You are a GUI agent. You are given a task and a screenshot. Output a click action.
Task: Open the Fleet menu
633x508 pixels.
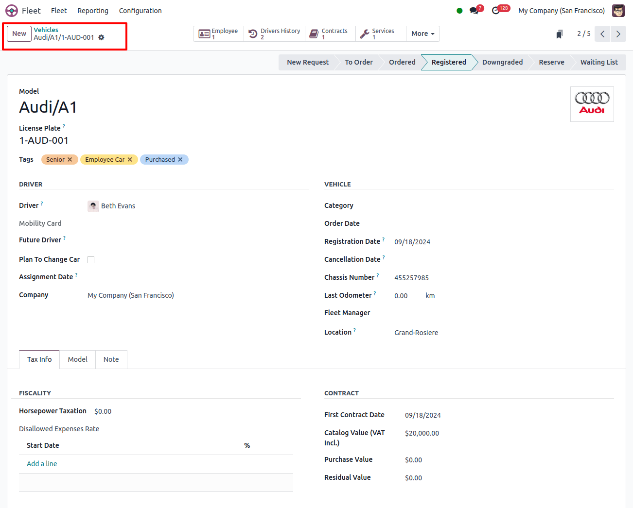click(x=59, y=11)
